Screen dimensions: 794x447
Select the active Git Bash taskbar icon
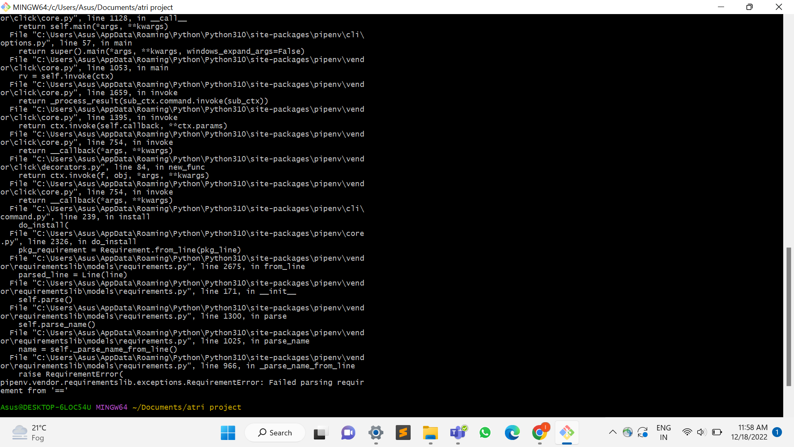click(x=567, y=433)
